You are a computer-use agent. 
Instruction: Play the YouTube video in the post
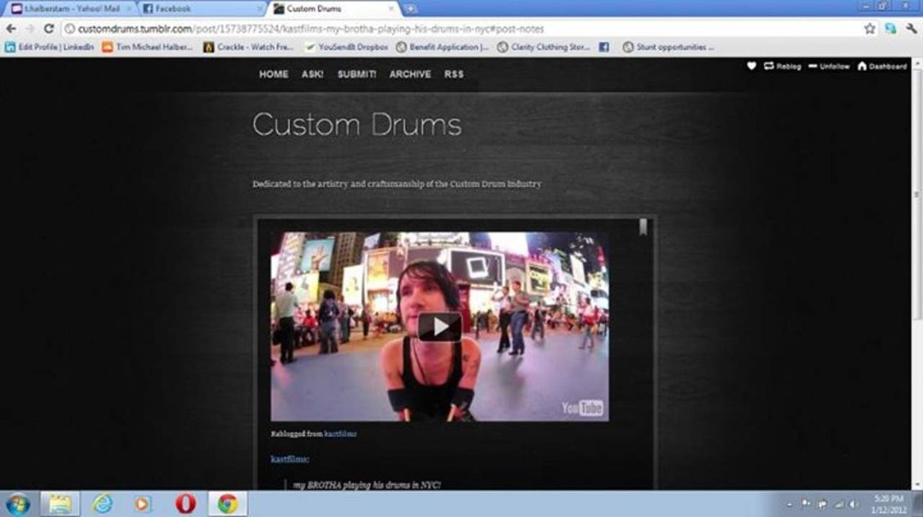(x=440, y=326)
